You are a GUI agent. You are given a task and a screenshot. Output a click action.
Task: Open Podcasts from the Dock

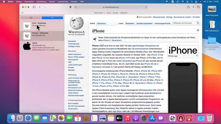click(x=136, y=118)
